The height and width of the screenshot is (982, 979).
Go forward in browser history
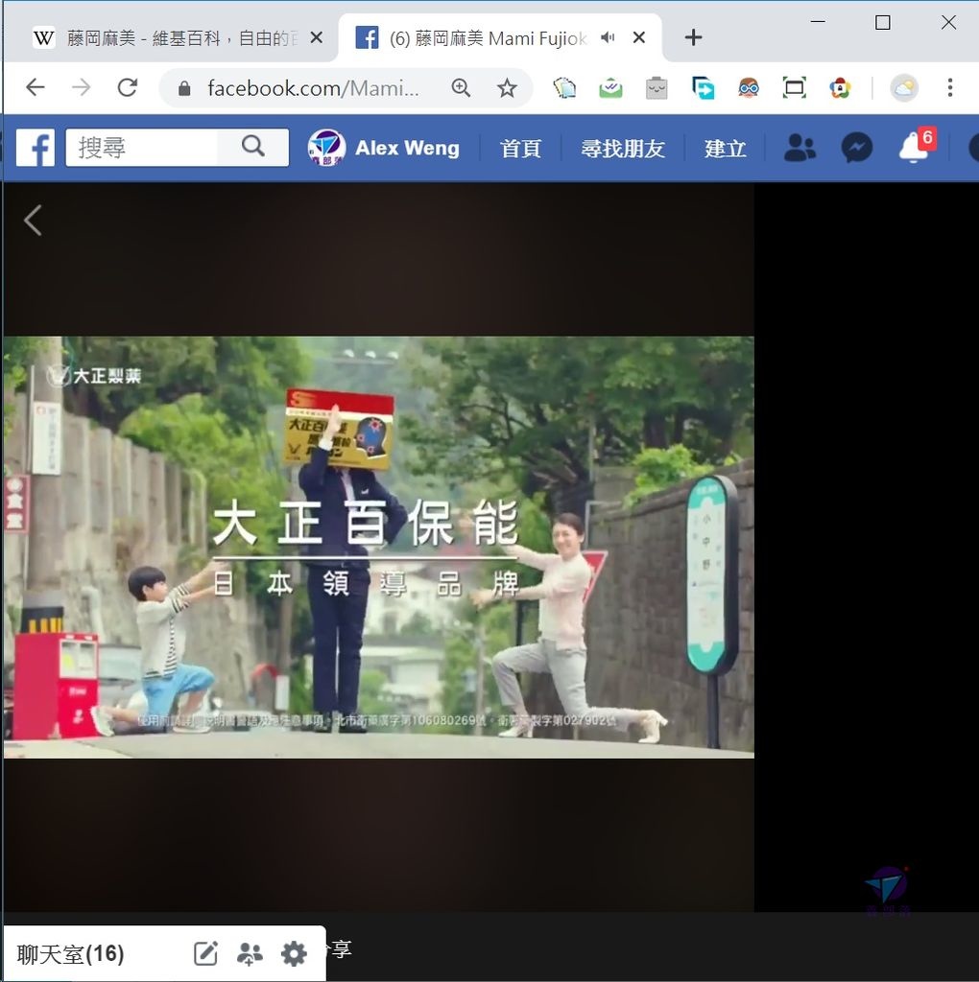tap(82, 87)
